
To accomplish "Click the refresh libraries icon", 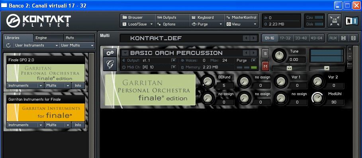I will [x=8, y=45].
